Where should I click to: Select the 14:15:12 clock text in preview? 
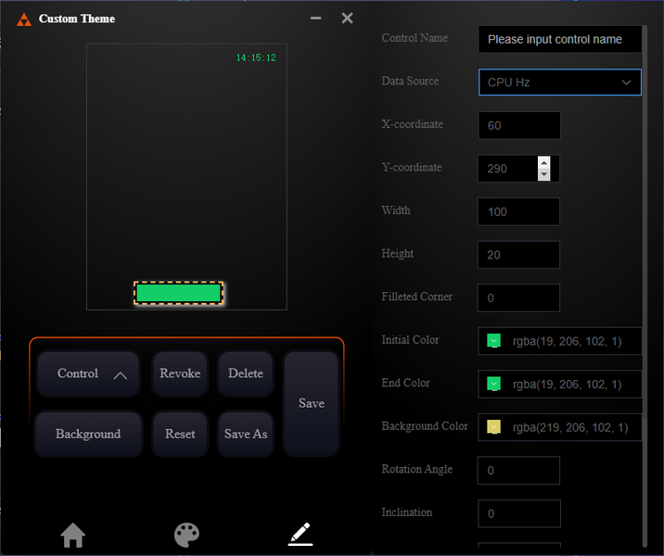pyautogui.click(x=256, y=57)
